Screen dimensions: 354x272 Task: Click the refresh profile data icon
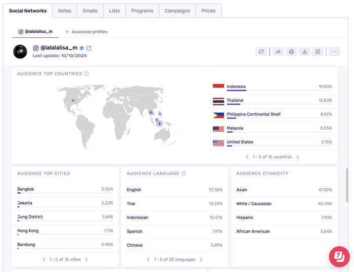click(261, 51)
